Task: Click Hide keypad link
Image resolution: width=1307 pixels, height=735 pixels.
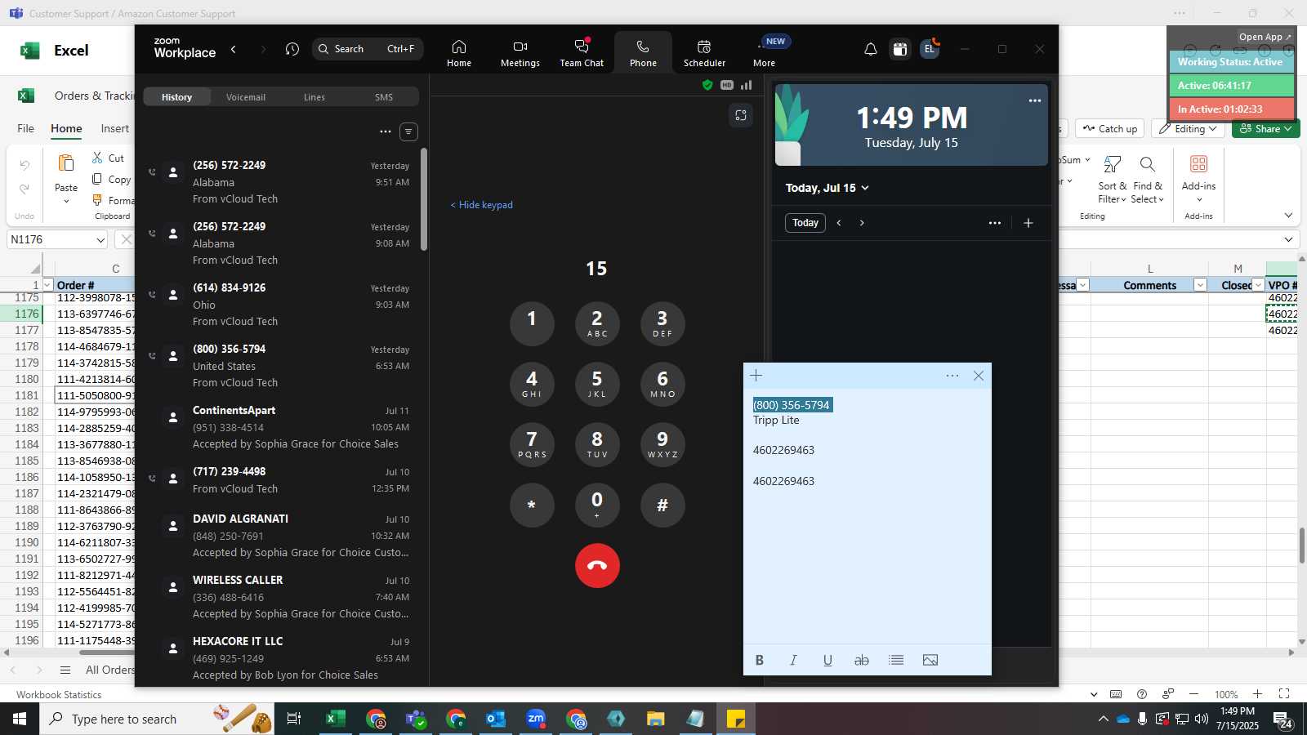Action: pos(482,205)
